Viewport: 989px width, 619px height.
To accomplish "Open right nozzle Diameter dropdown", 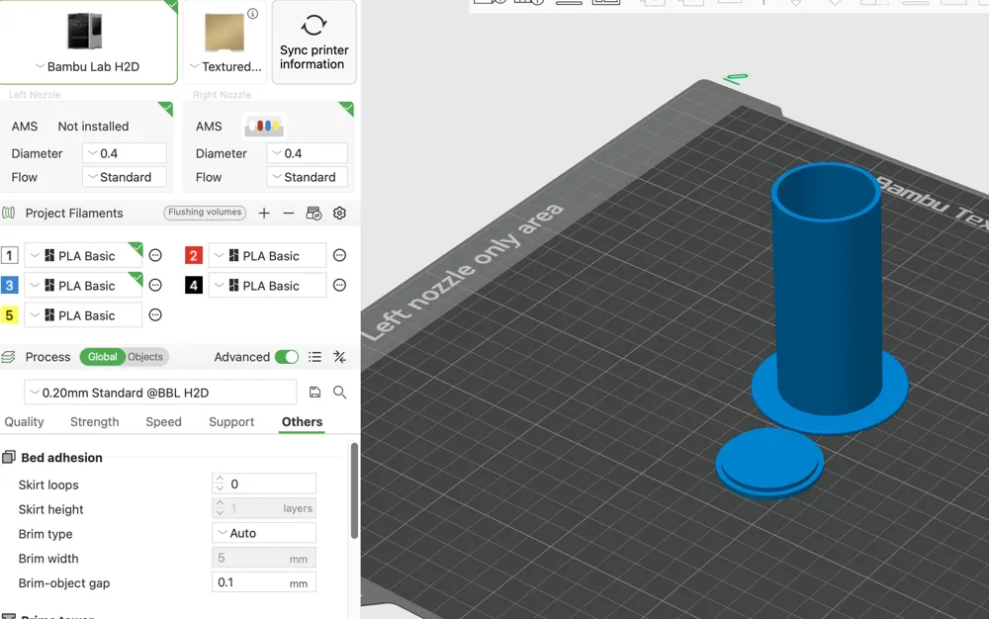I will click(307, 153).
